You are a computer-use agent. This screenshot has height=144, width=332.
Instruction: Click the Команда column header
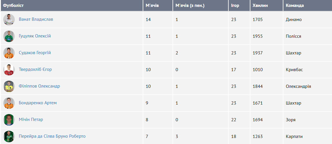coord(295,5)
